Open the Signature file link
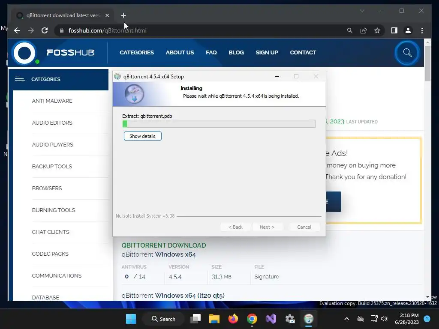The width and height of the screenshot is (439, 329). point(267,276)
